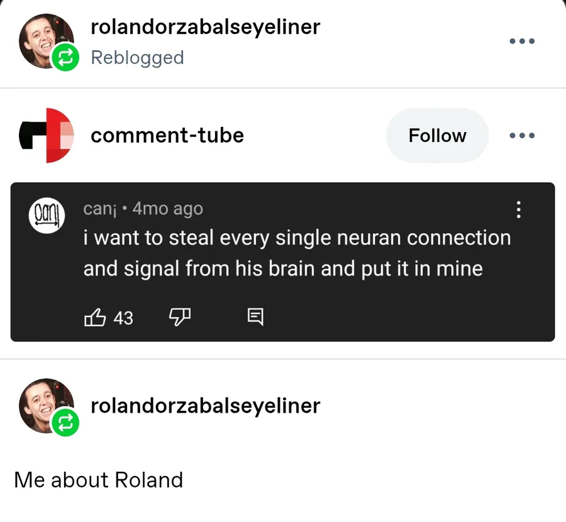Click the comment reply icon
The image size is (566, 522).
(255, 318)
